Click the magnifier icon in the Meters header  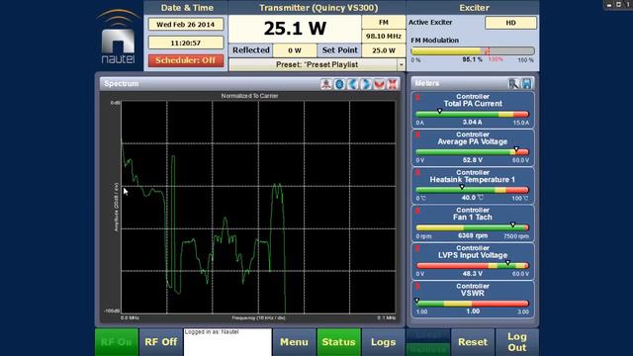[x=513, y=83]
